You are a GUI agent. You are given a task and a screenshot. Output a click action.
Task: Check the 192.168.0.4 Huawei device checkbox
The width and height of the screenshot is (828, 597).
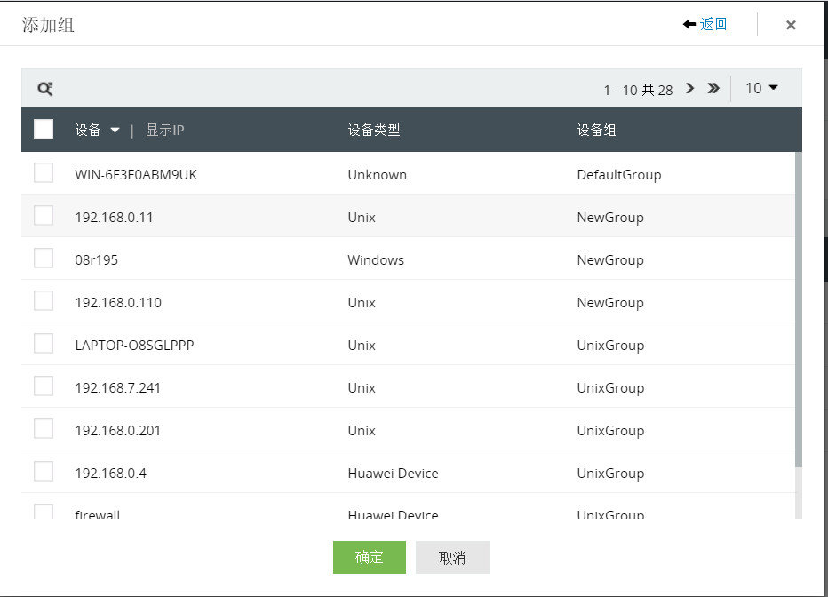click(44, 472)
